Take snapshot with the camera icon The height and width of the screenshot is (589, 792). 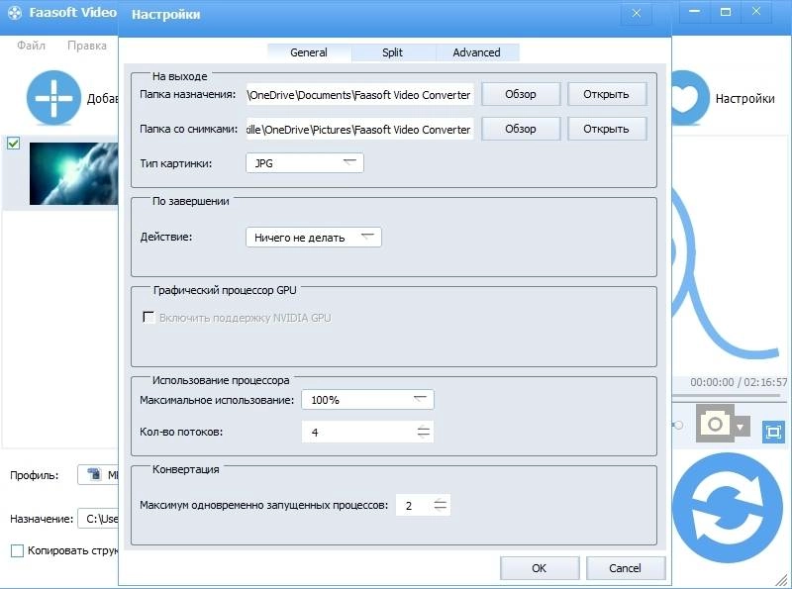tap(715, 424)
